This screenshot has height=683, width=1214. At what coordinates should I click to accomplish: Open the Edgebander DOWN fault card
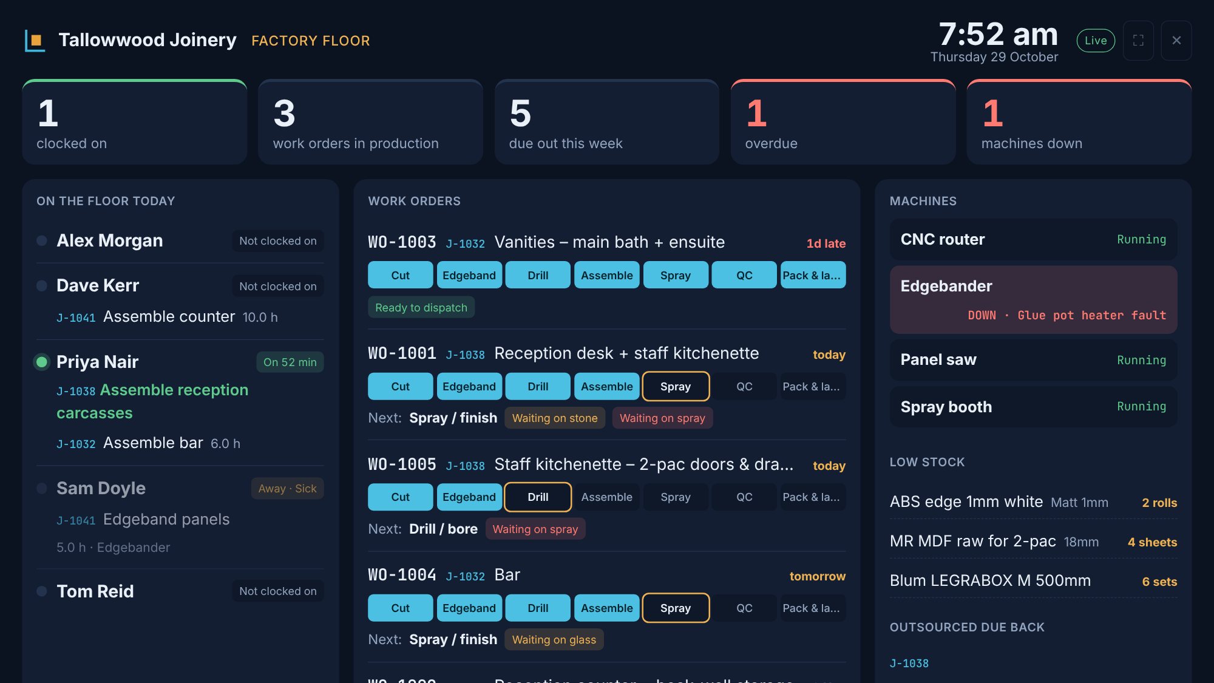click(1033, 300)
